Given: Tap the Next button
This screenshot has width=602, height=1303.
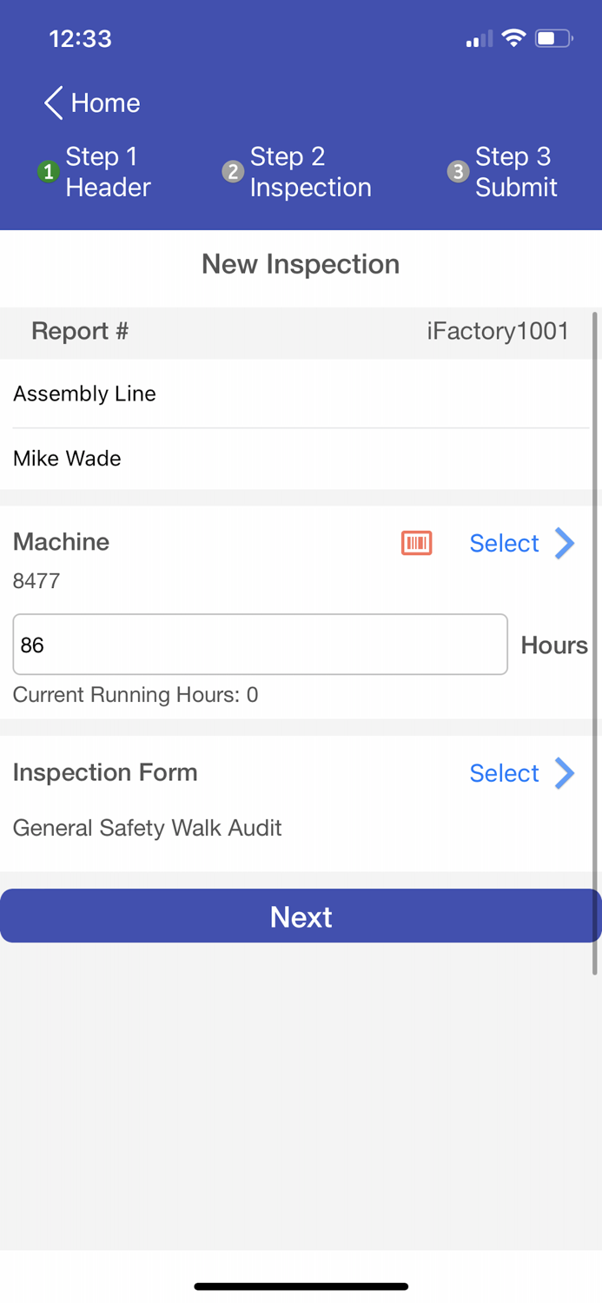Looking at the screenshot, I should click(301, 916).
